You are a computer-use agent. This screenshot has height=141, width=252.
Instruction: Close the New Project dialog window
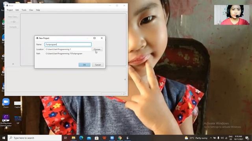pyautogui.click(x=102, y=38)
